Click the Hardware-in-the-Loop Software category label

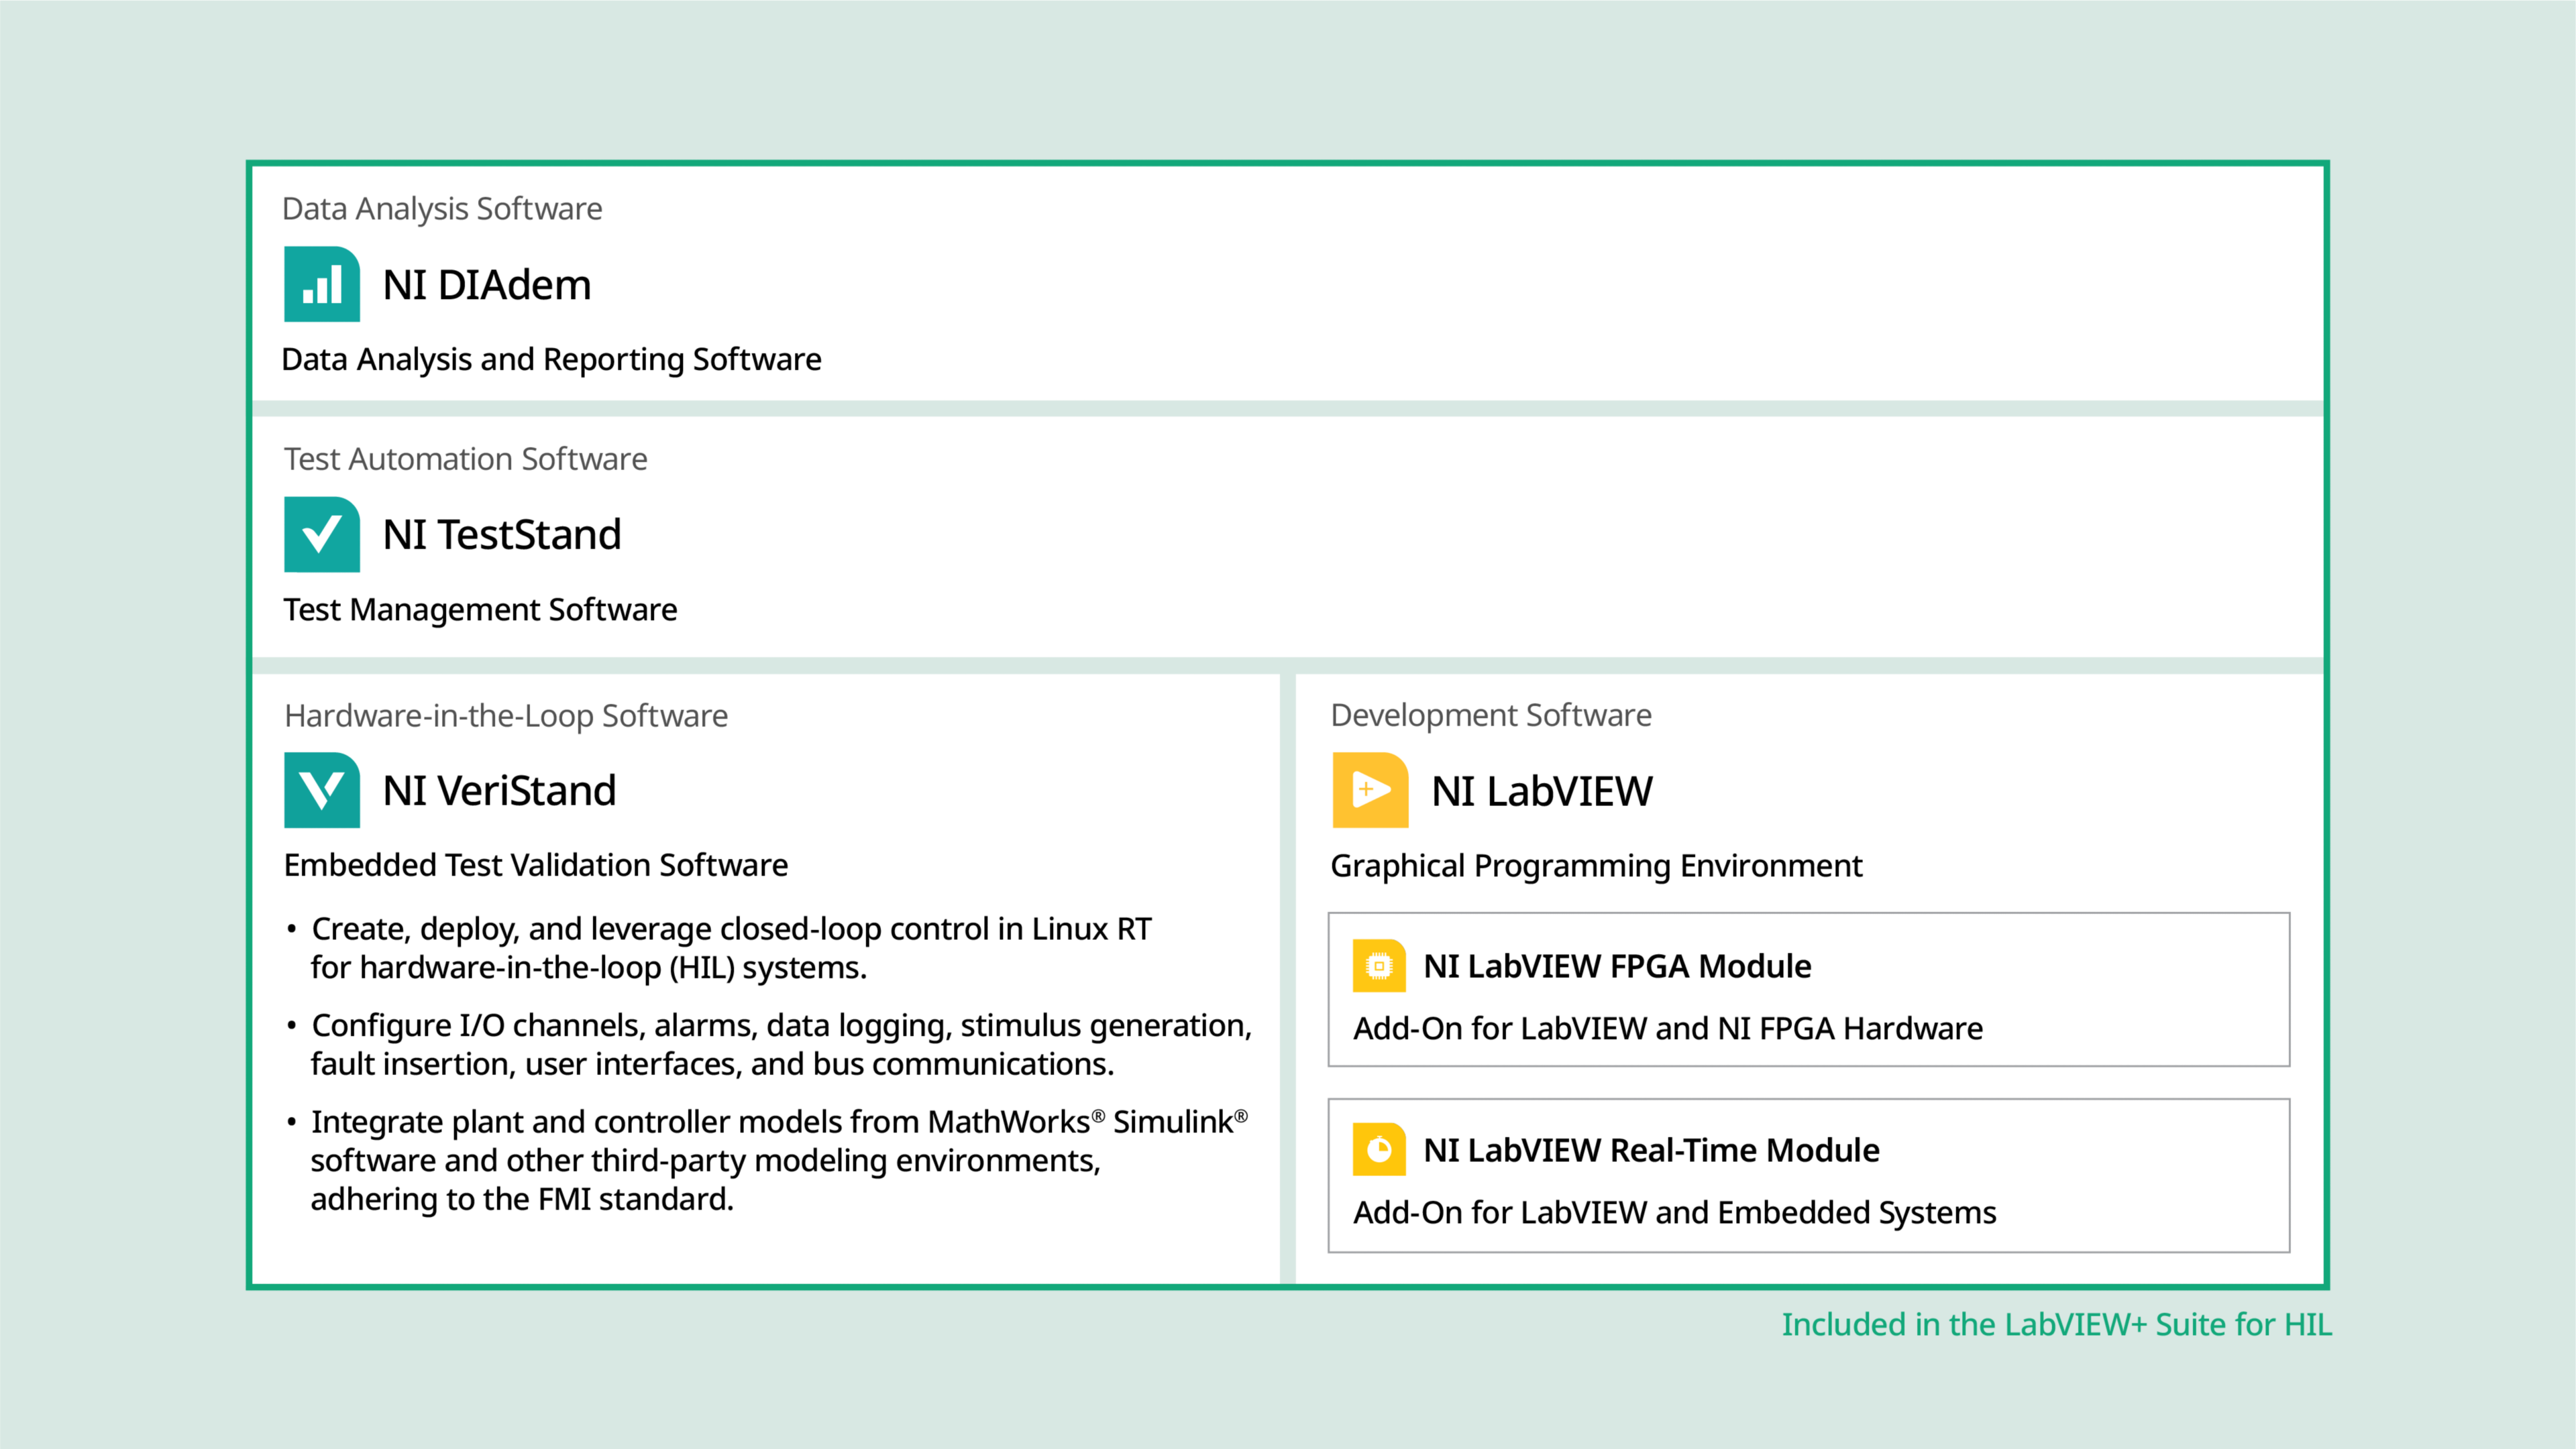click(x=506, y=715)
